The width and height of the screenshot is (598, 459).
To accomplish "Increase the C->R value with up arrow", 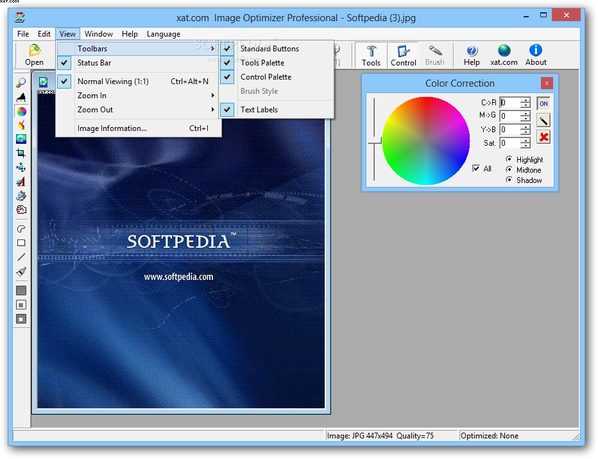I will coord(525,100).
